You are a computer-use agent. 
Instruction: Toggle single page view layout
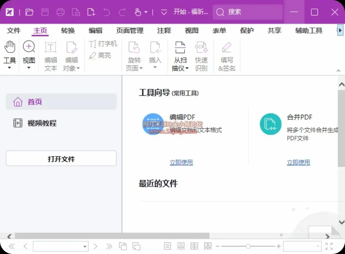pyautogui.click(x=167, y=247)
